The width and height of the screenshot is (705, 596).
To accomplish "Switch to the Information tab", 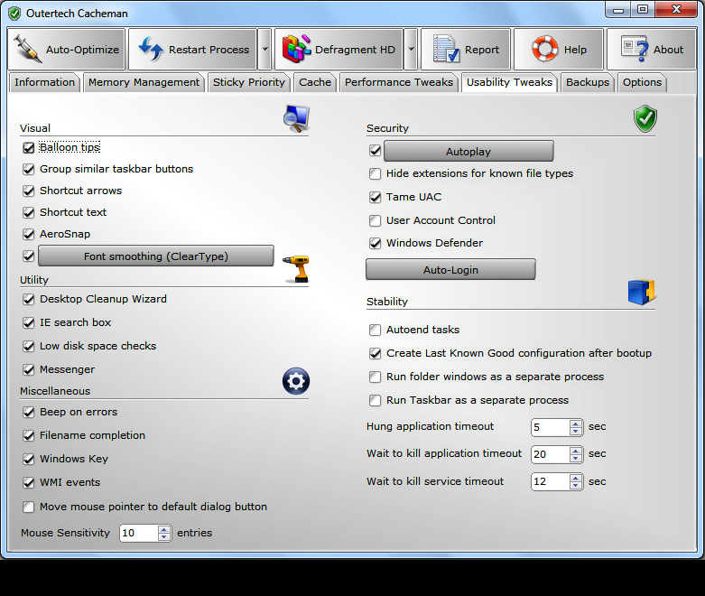I will (x=44, y=82).
